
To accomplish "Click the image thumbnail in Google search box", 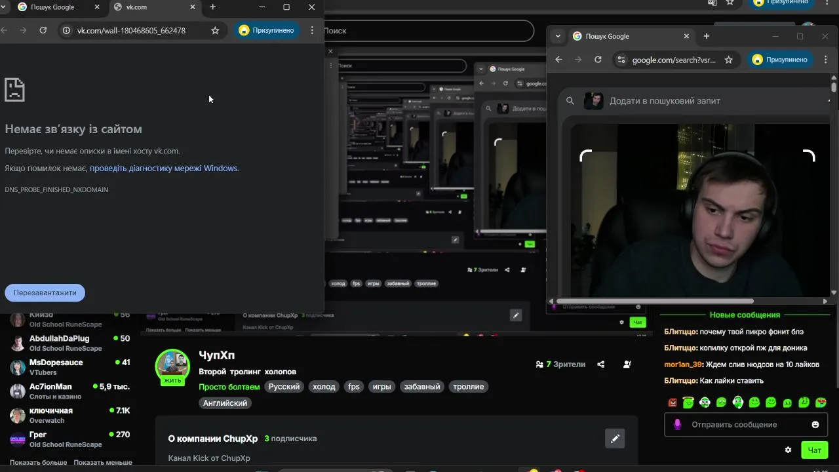I will tap(594, 101).
